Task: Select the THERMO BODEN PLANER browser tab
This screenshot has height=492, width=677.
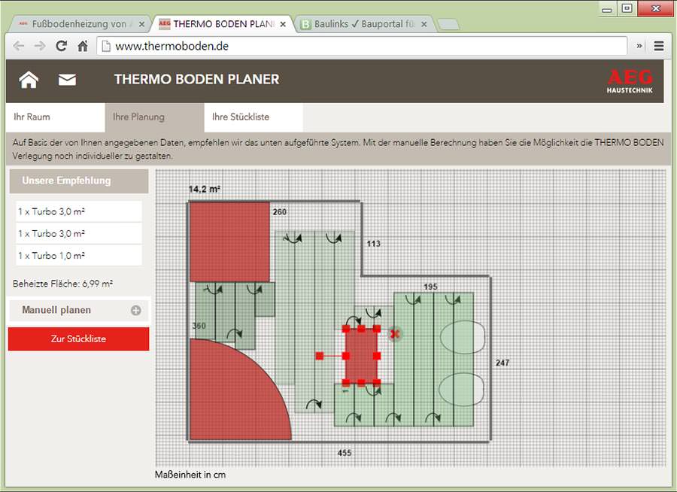Action: pos(223,24)
